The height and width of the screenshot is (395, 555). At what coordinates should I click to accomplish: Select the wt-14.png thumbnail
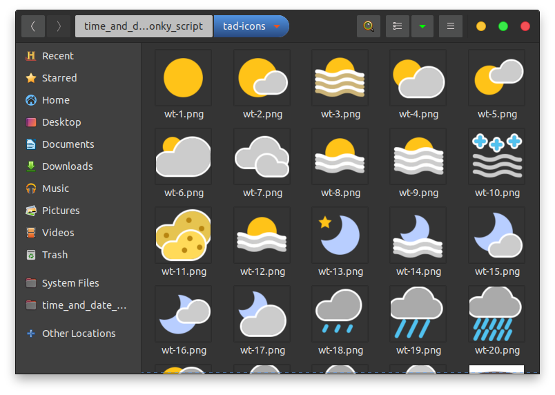pos(418,235)
